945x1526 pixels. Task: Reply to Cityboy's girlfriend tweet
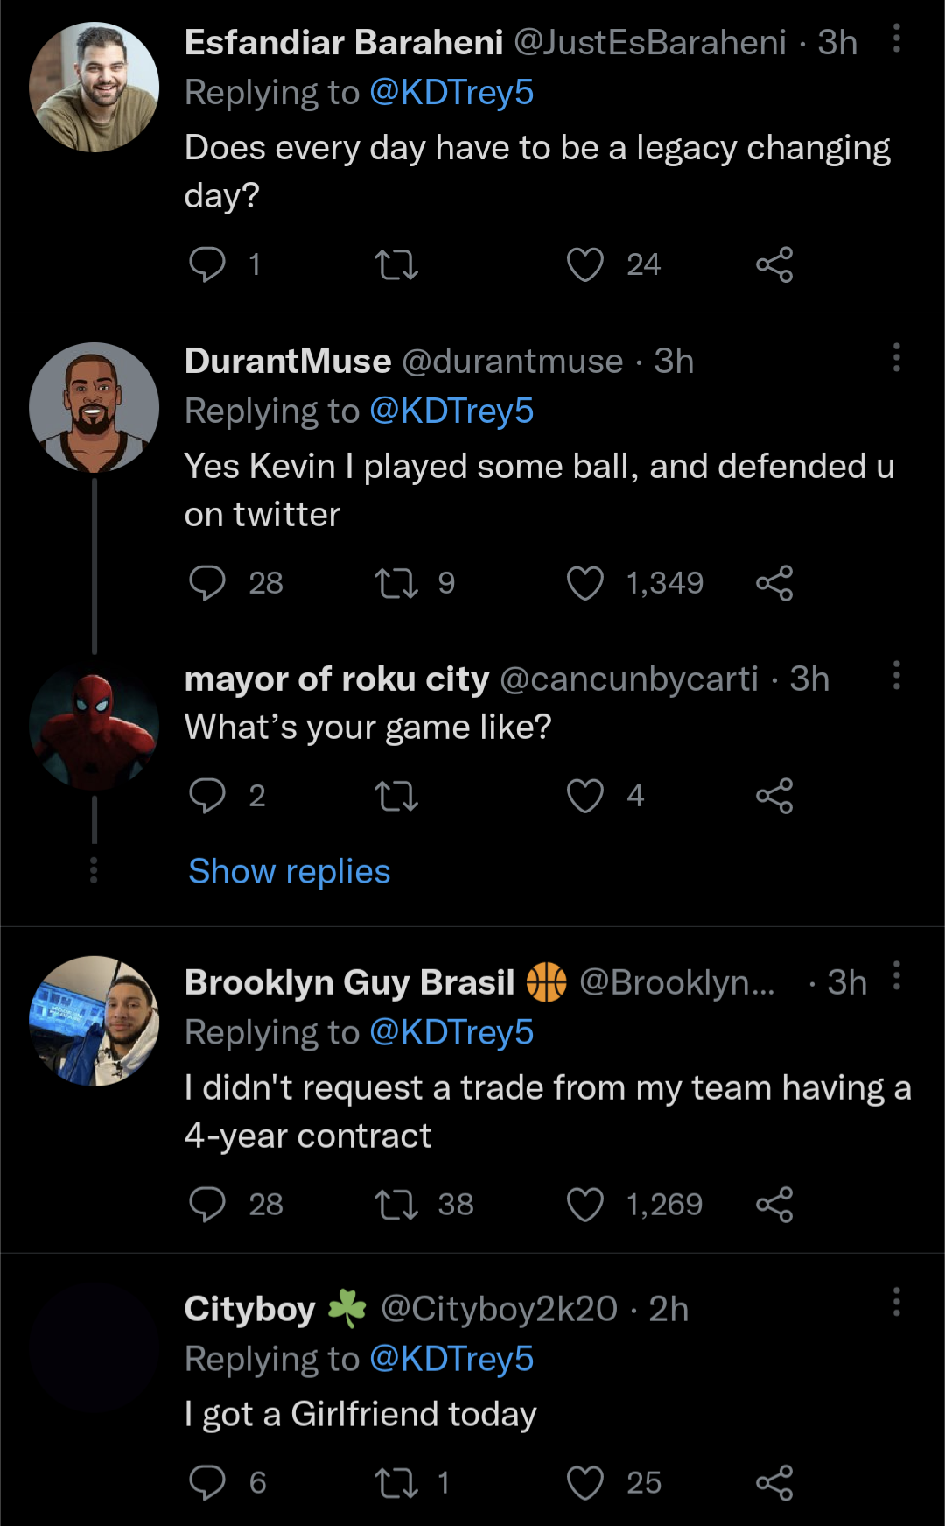tap(207, 1482)
